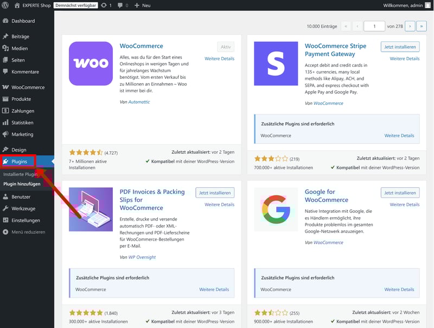Image resolution: width=434 pixels, height=328 pixels.
Task: Open the Medien menu item
Action: [20, 48]
